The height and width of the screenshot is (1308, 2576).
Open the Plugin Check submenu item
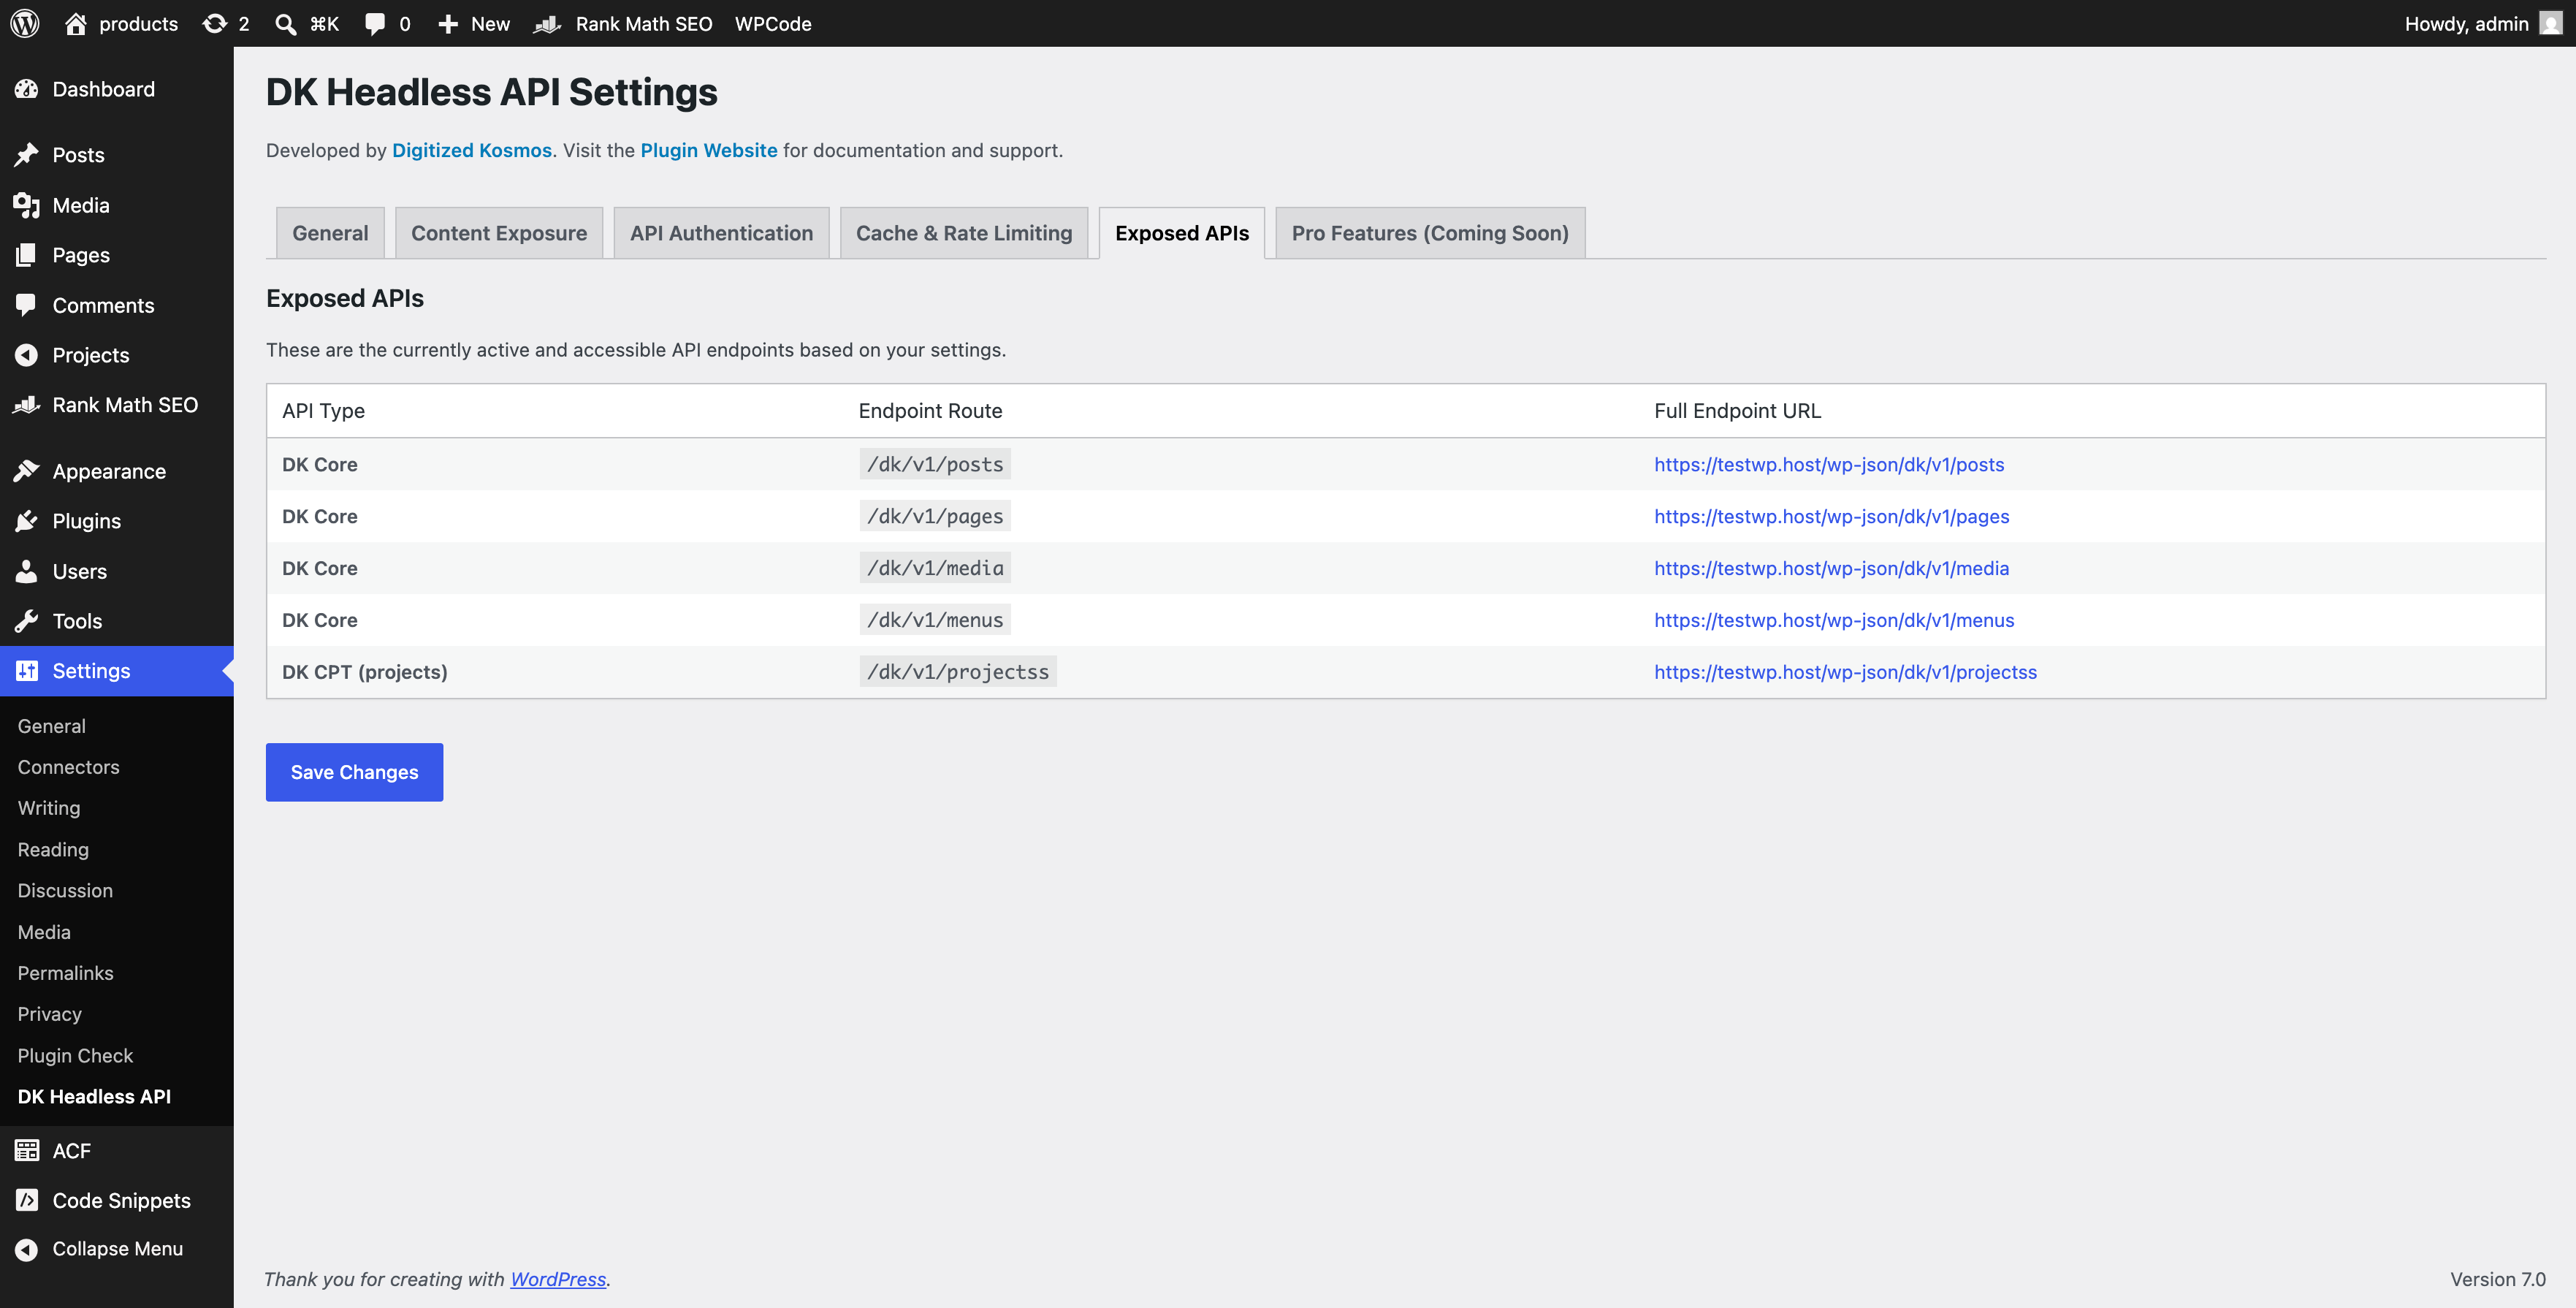pos(75,1055)
